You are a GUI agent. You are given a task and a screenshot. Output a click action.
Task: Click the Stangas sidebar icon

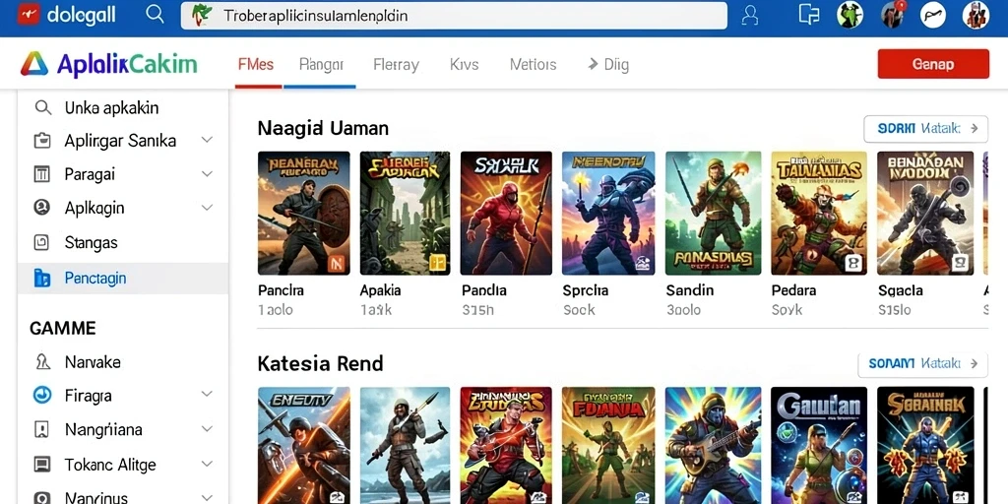click(41, 242)
